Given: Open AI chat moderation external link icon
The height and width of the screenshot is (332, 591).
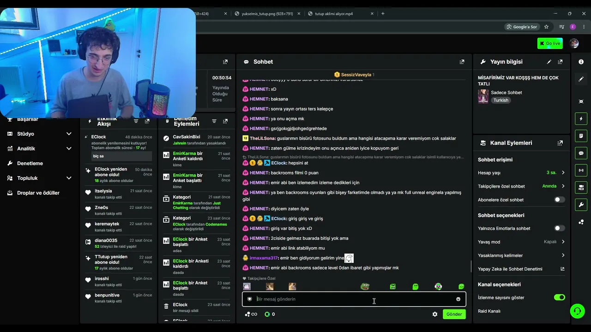Looking at the screenshot, I should [x=562, y=269].
